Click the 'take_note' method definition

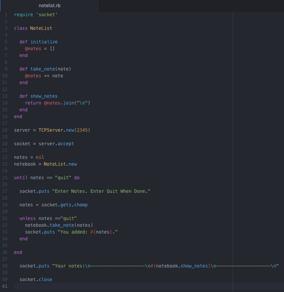pyautogui.click(x=43, y=69)
